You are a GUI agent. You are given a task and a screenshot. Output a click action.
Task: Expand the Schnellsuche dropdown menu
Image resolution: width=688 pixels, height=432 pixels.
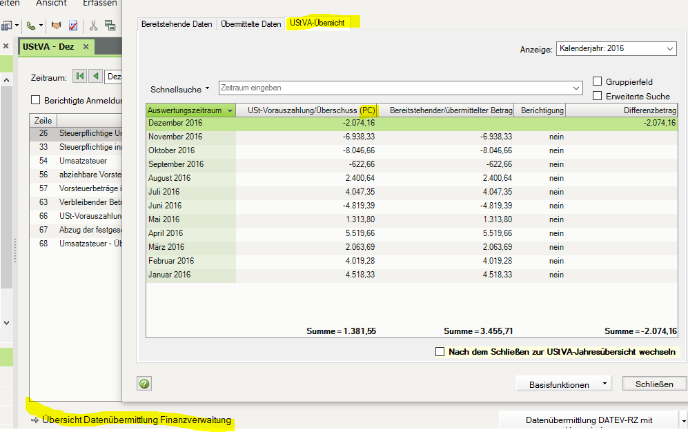click(x=179, y=89)
